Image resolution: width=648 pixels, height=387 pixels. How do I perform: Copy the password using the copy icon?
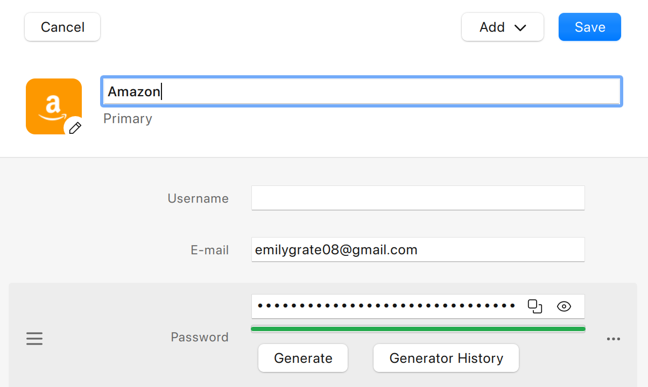[x=535, y=306]
